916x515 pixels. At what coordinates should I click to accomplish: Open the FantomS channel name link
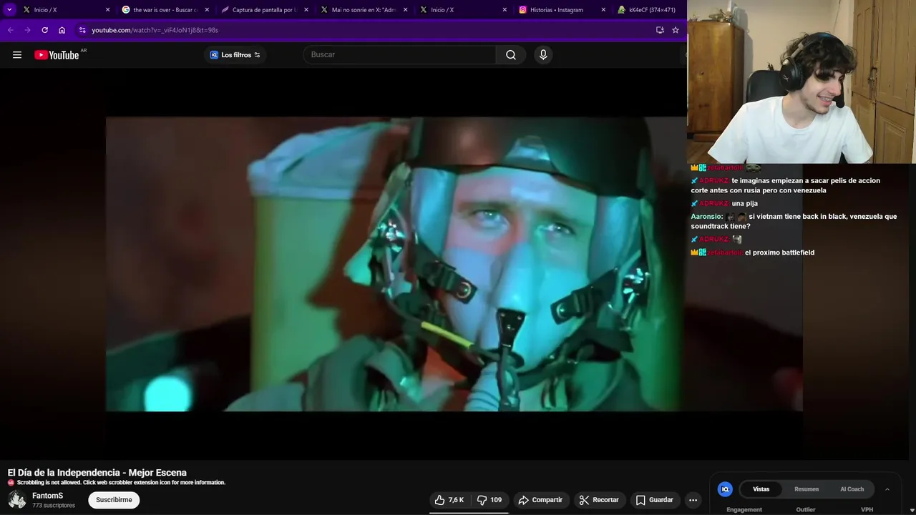tap(48, 496)
